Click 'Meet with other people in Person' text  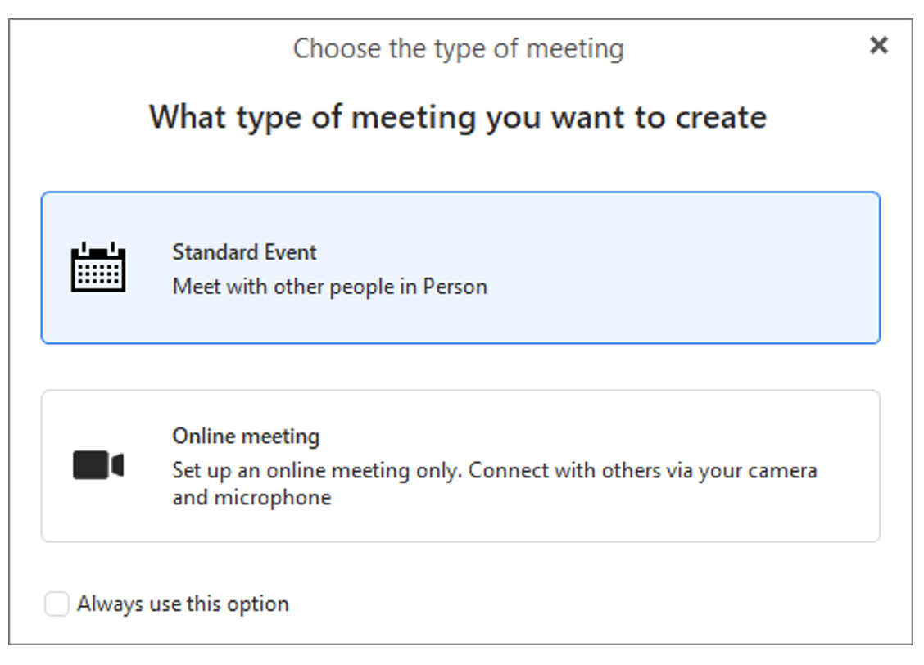(329, 287)
